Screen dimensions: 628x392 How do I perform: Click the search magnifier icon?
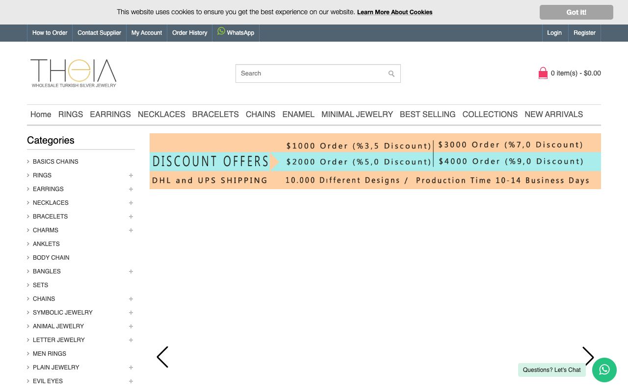(391, 73)
